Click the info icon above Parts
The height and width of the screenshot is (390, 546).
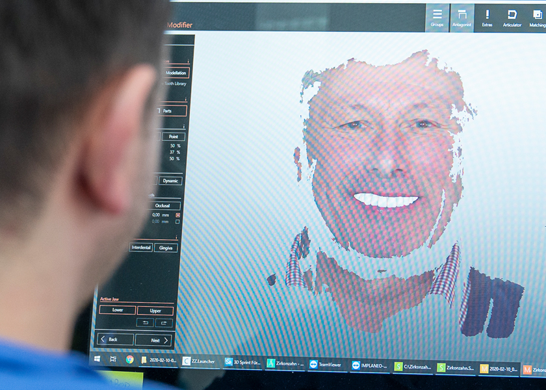pyautogui.click(x=186, y=99)
